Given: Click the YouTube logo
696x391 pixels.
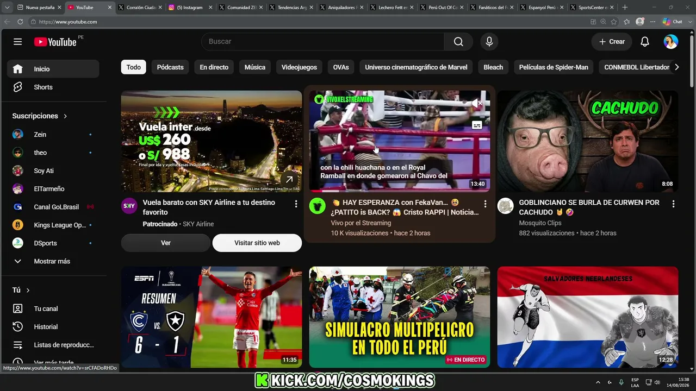Looking at the screenshot, I should coord(55,42).
